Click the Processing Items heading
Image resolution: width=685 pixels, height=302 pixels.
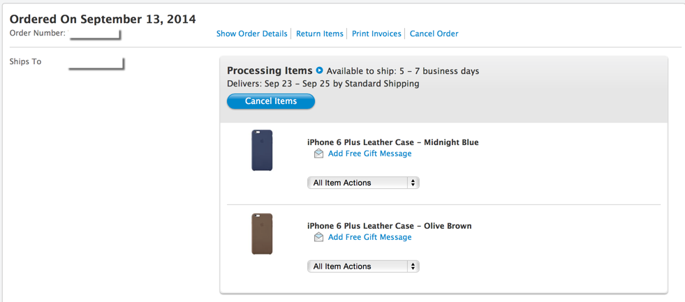[270, 70]
